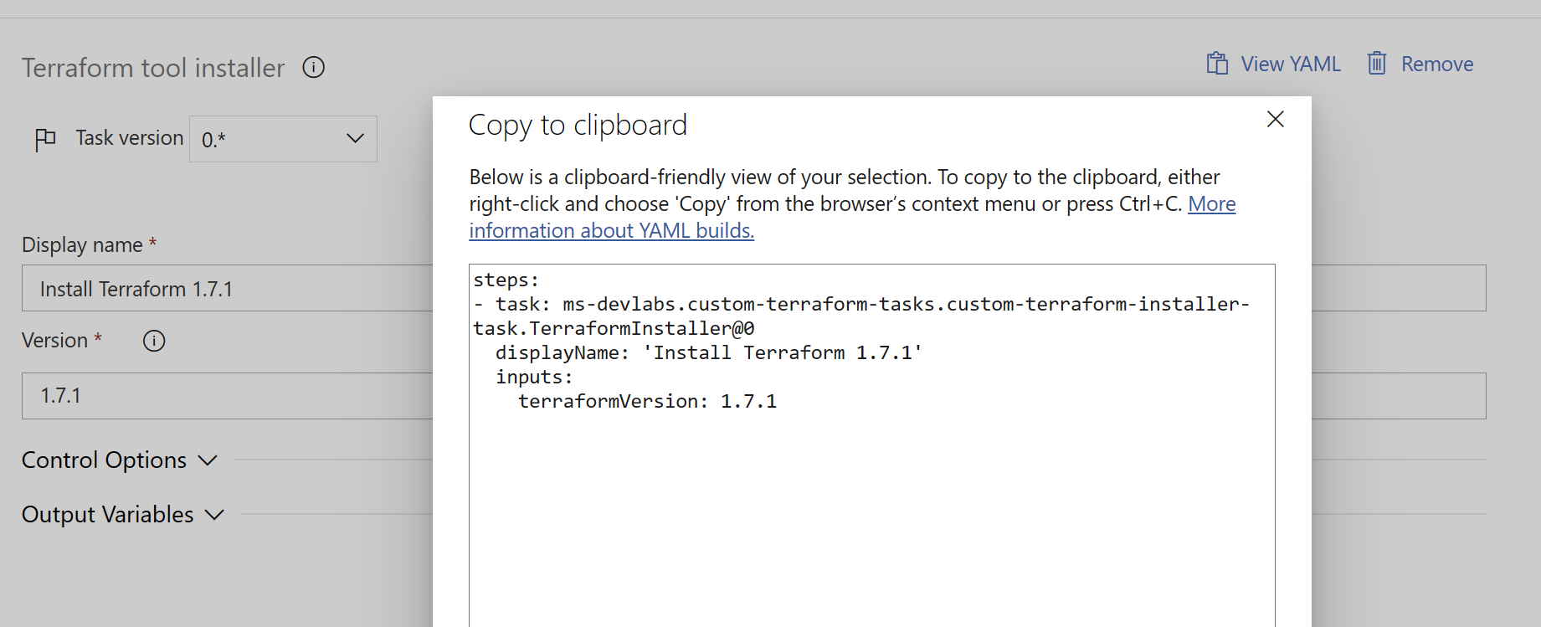
Task: Open More information about YAML builds link
Action: click(x=852, y=217)
